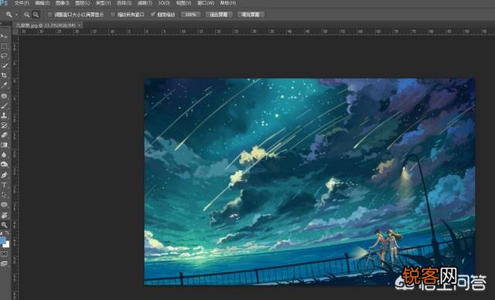495x300 pixels.
Task: Open the background color picker
Action: coord(7,245)
